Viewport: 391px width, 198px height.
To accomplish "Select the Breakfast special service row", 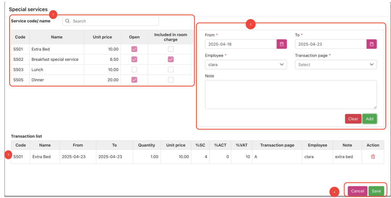I will tap(55, 59).
